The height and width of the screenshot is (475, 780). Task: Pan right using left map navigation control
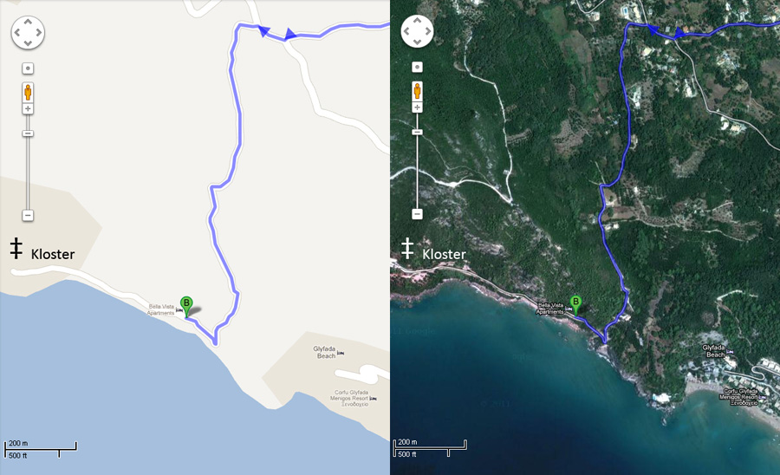pyautogui.click(x=39, y=32)
